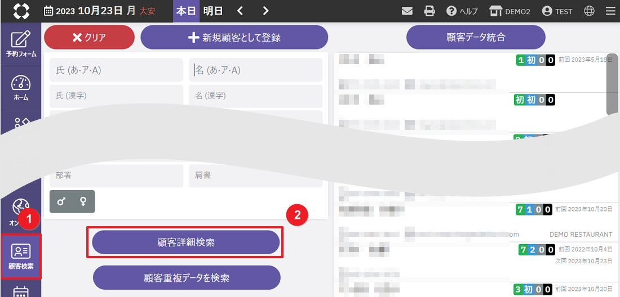Open ヘルプ help icon
The height and width of the screenshot is (297, 620).
click(x=462, y=11)
